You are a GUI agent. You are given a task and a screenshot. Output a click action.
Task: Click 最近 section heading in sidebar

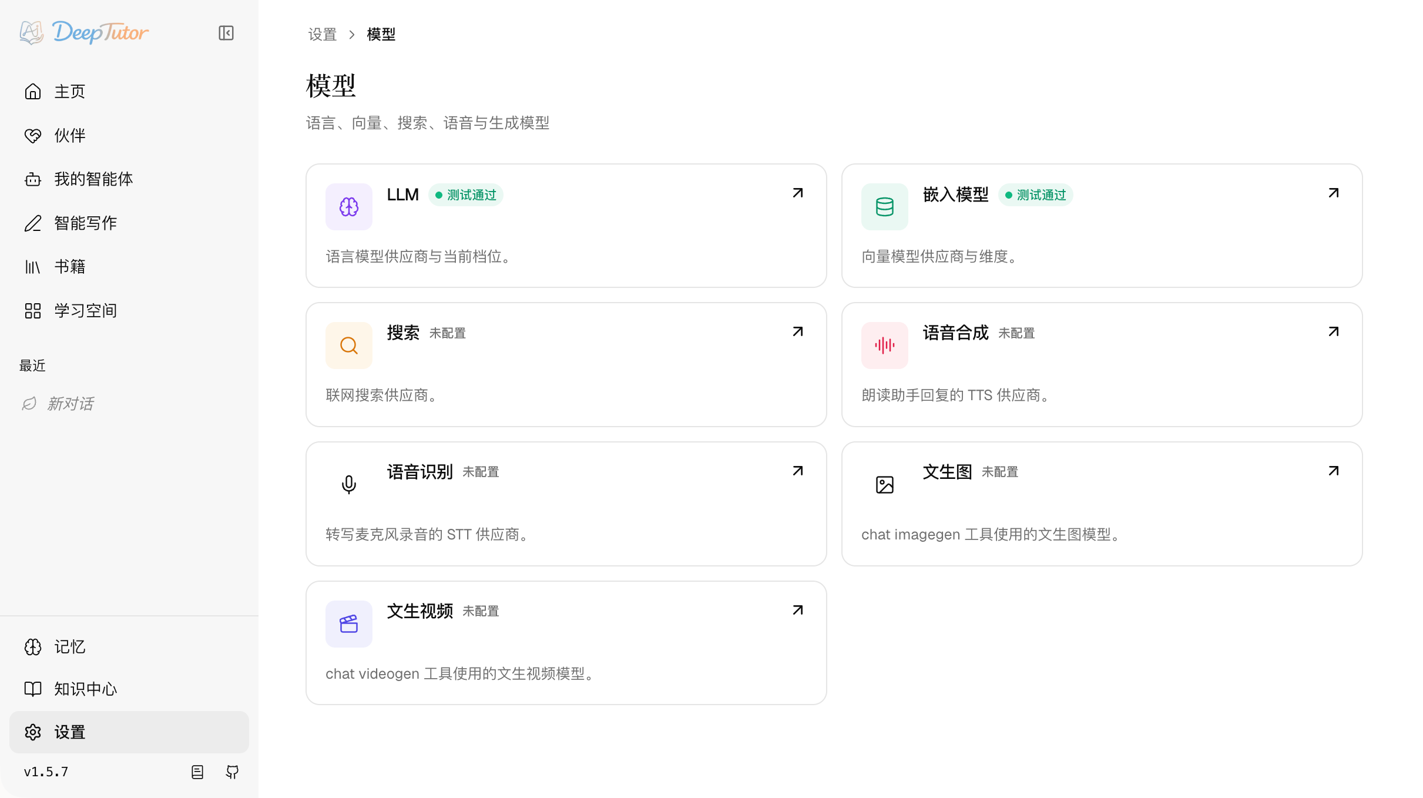(32, 366)
